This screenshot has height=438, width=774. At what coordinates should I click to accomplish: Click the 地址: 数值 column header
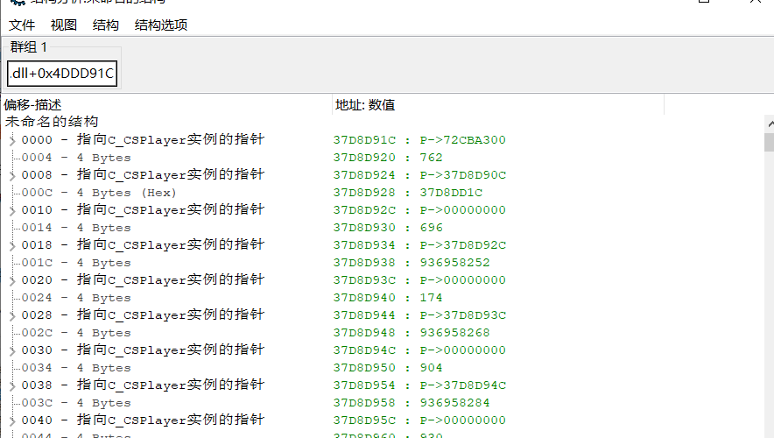497,105
